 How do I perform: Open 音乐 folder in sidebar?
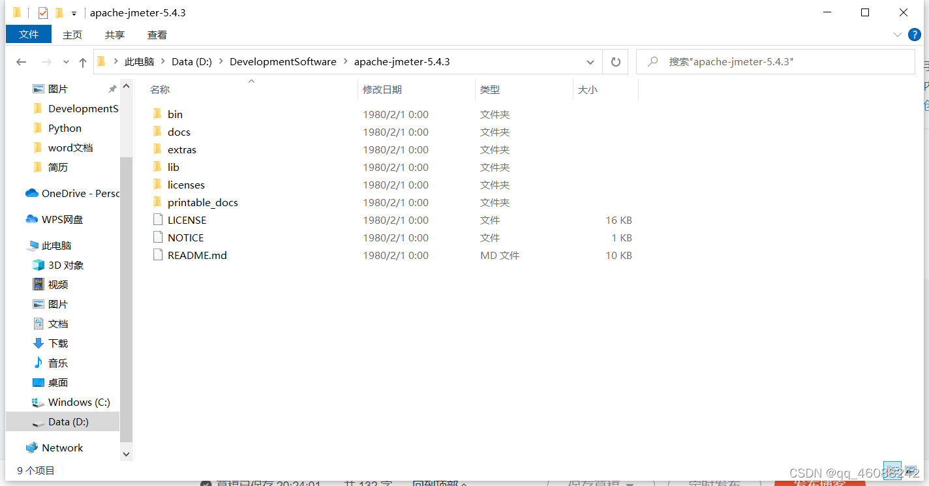(50, 363)
